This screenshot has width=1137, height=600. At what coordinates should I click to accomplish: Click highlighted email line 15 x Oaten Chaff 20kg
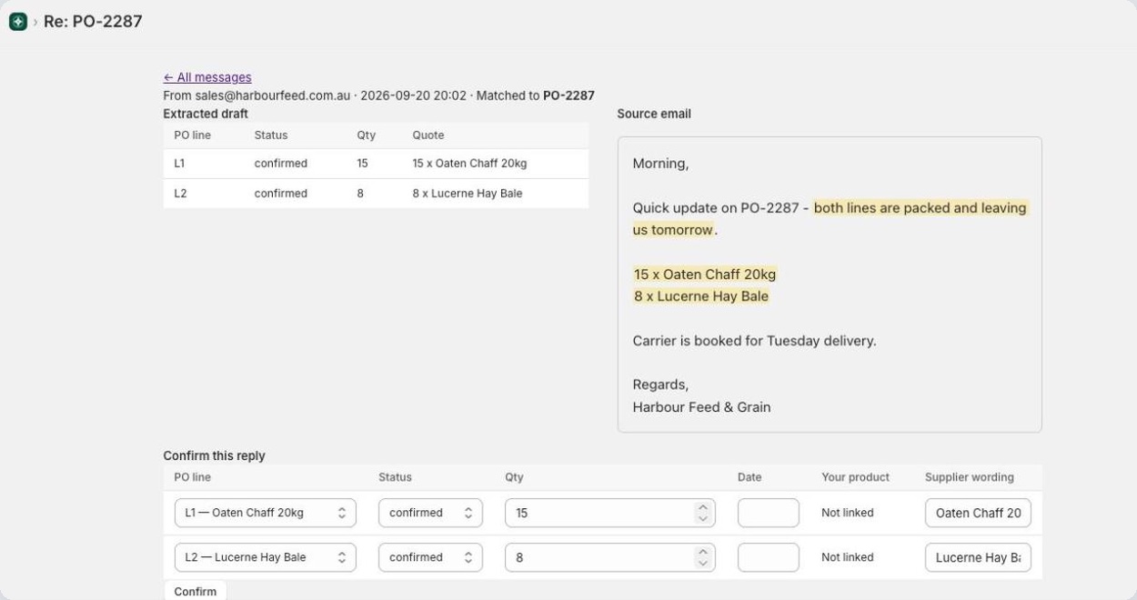tap(705, 275)
